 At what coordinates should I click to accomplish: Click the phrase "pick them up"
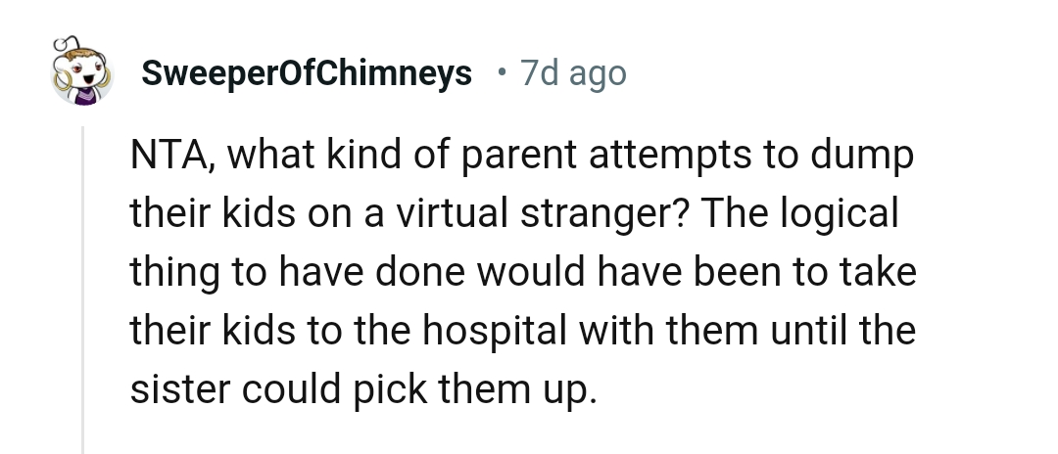click(x=482, y=388)
